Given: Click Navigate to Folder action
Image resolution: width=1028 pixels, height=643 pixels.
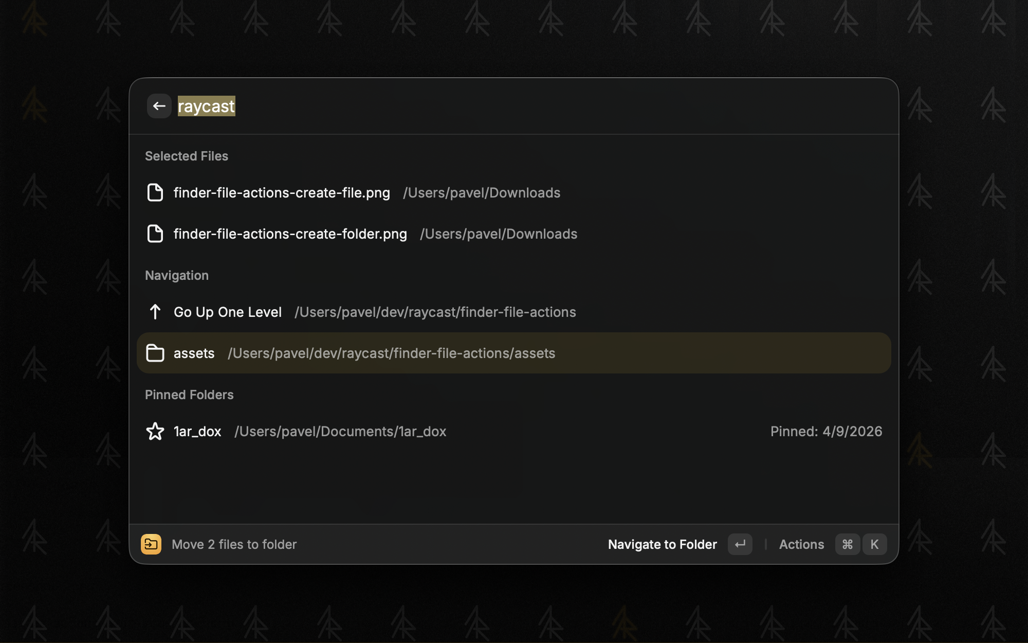Looking at the screenshot, I should (662, 544).
